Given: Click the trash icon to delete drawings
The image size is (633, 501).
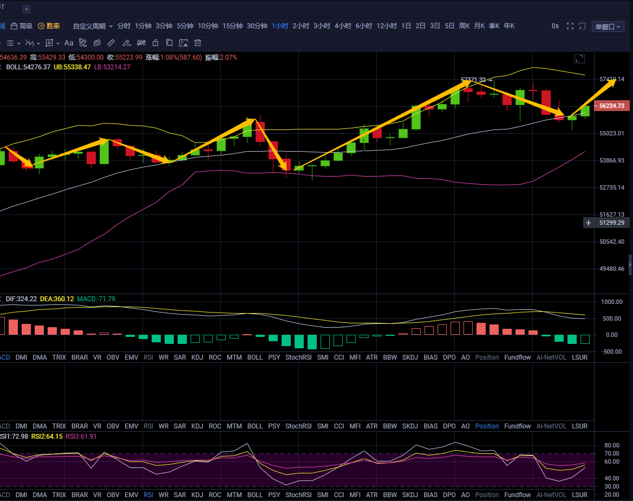Looking at the screenshot, I should 198,43.
